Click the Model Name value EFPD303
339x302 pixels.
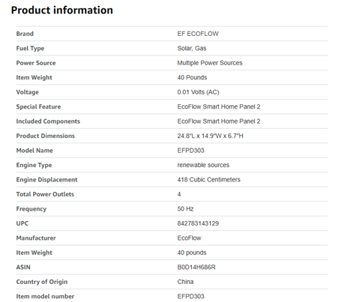[190, 151]
